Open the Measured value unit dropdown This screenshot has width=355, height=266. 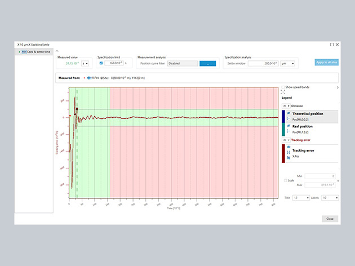pyautogui.click(x=86, y=64)
